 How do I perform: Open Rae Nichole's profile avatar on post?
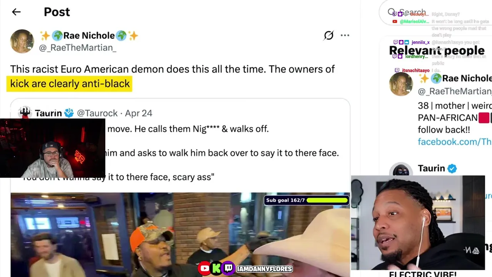tap(22, 41)
